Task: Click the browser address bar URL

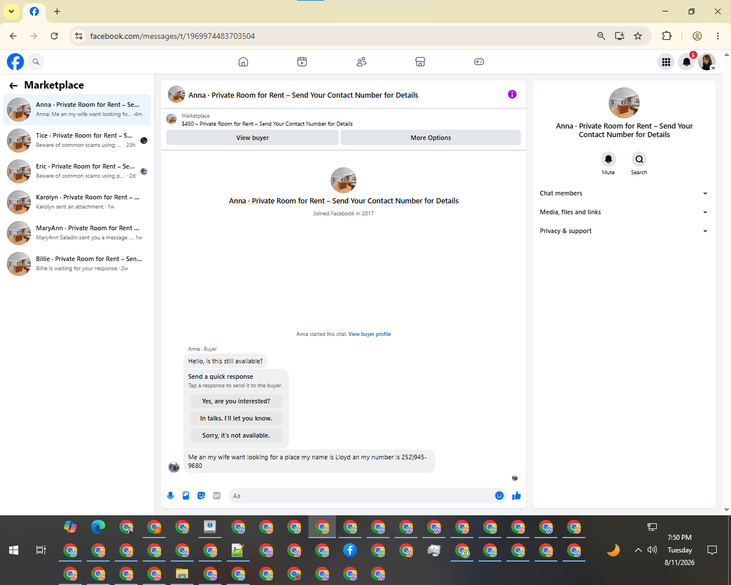Action: pos(172,36)
